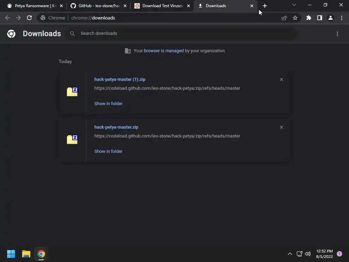Go forward to the next page

pyautogui.click(x=18, y=18)
